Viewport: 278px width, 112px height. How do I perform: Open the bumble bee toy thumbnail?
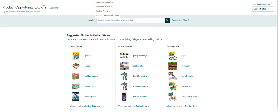124,76
